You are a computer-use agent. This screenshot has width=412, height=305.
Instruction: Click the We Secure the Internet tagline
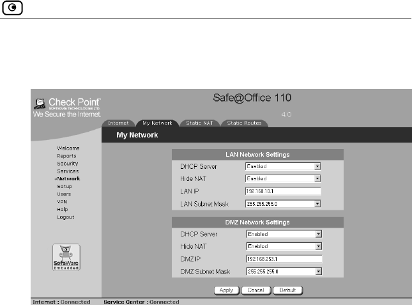pyautogui.click(x=67, y=114)
